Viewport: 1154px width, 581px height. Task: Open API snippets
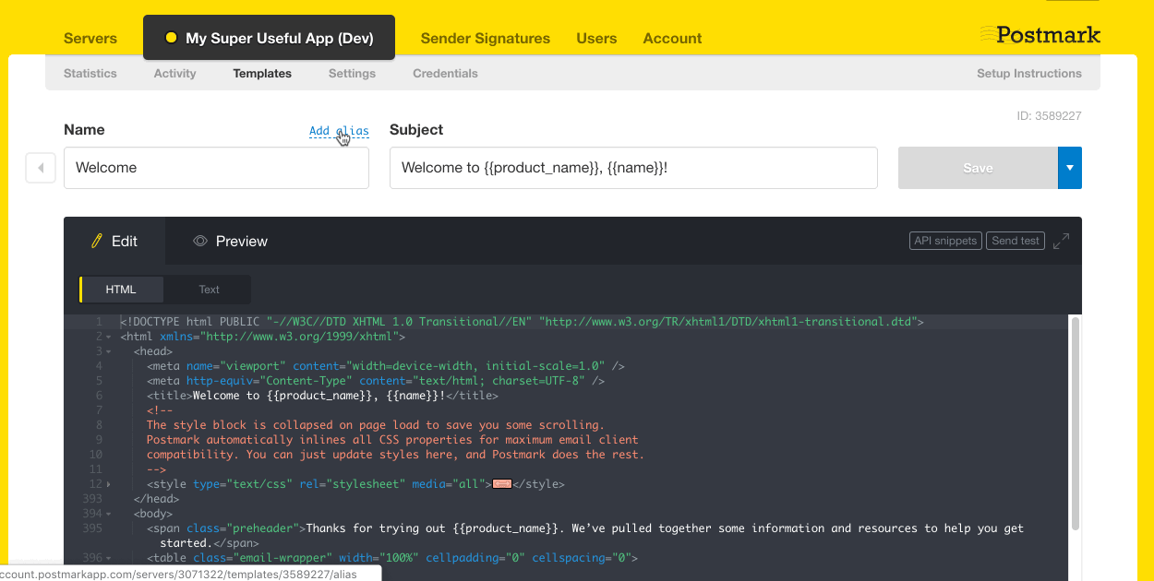pos(945,241)
